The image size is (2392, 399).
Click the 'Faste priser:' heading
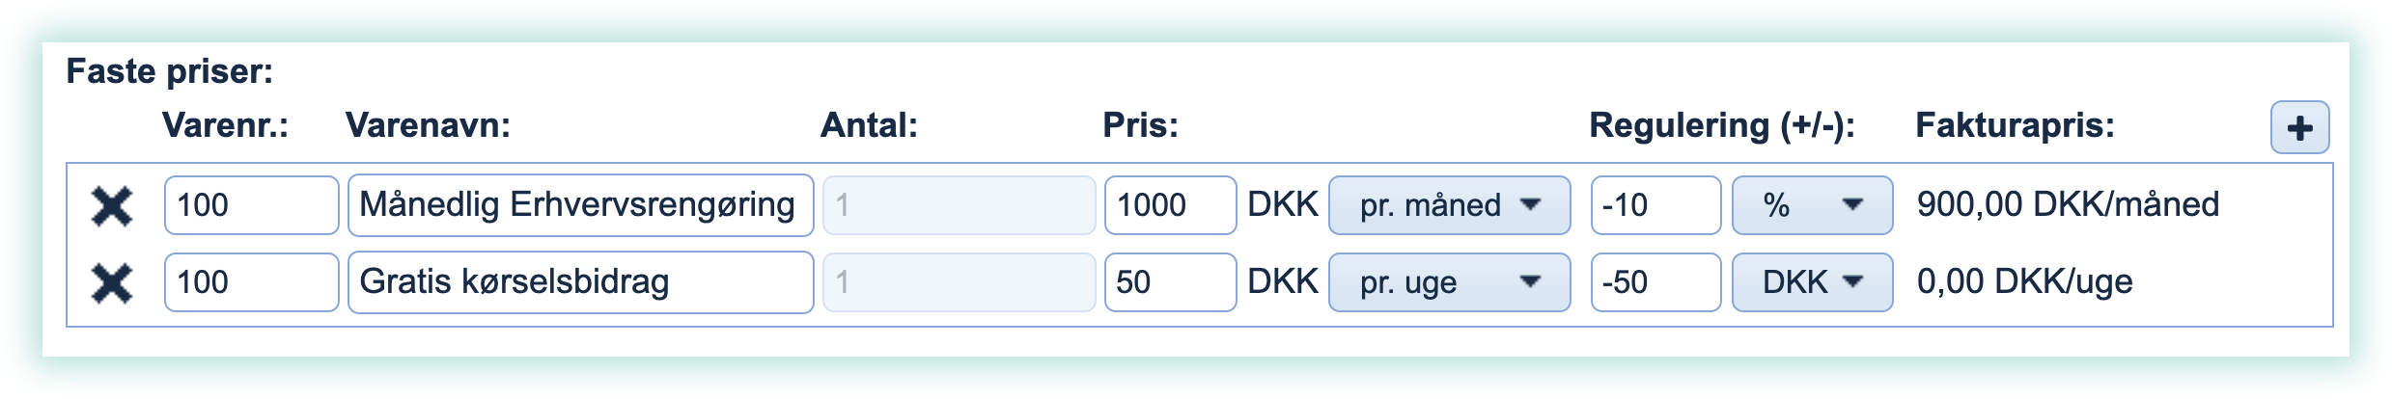click(x=170, y=71)
